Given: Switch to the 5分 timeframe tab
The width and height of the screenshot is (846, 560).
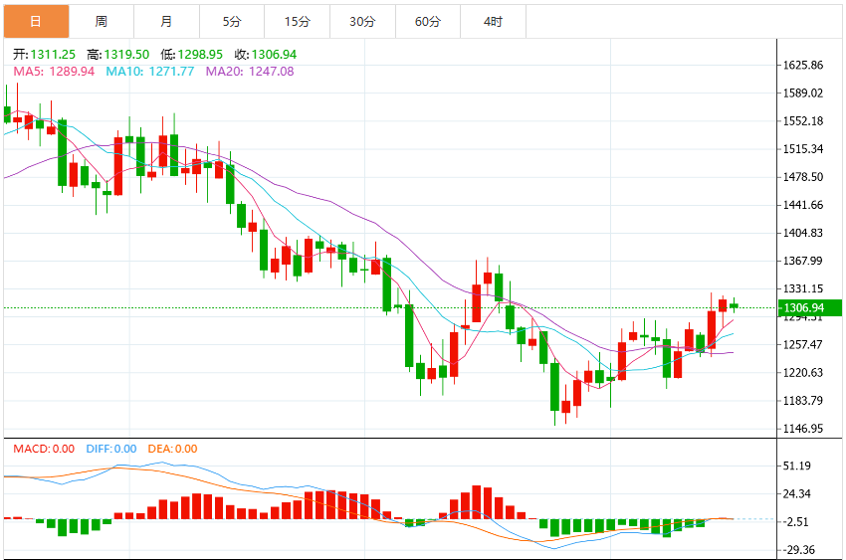Looking at the screenshot, I should click(232, 22).
